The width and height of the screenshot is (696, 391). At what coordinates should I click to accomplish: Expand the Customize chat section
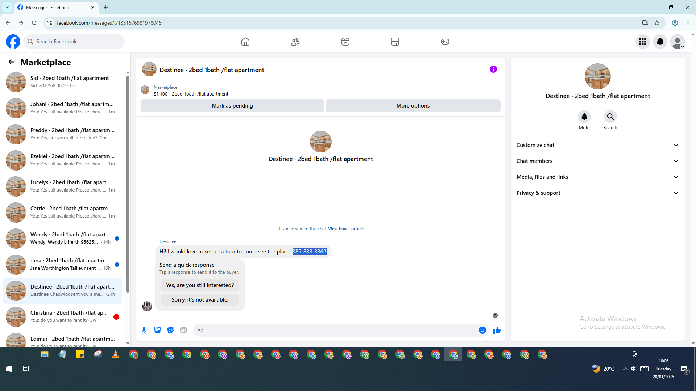598,145
